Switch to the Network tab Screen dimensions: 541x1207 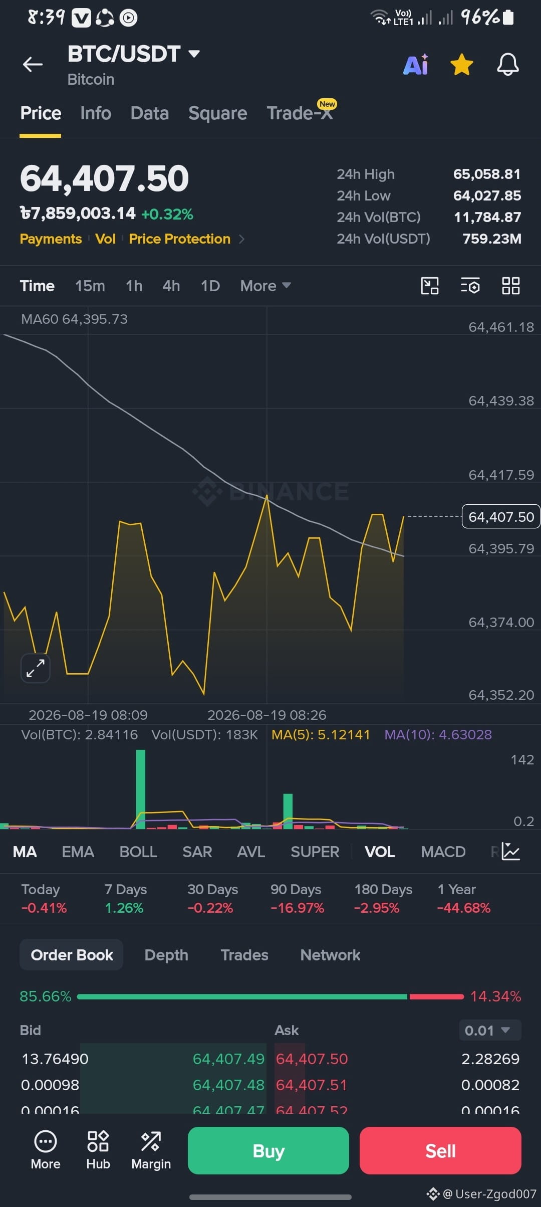pyautogui.click(x=330, y=955)
